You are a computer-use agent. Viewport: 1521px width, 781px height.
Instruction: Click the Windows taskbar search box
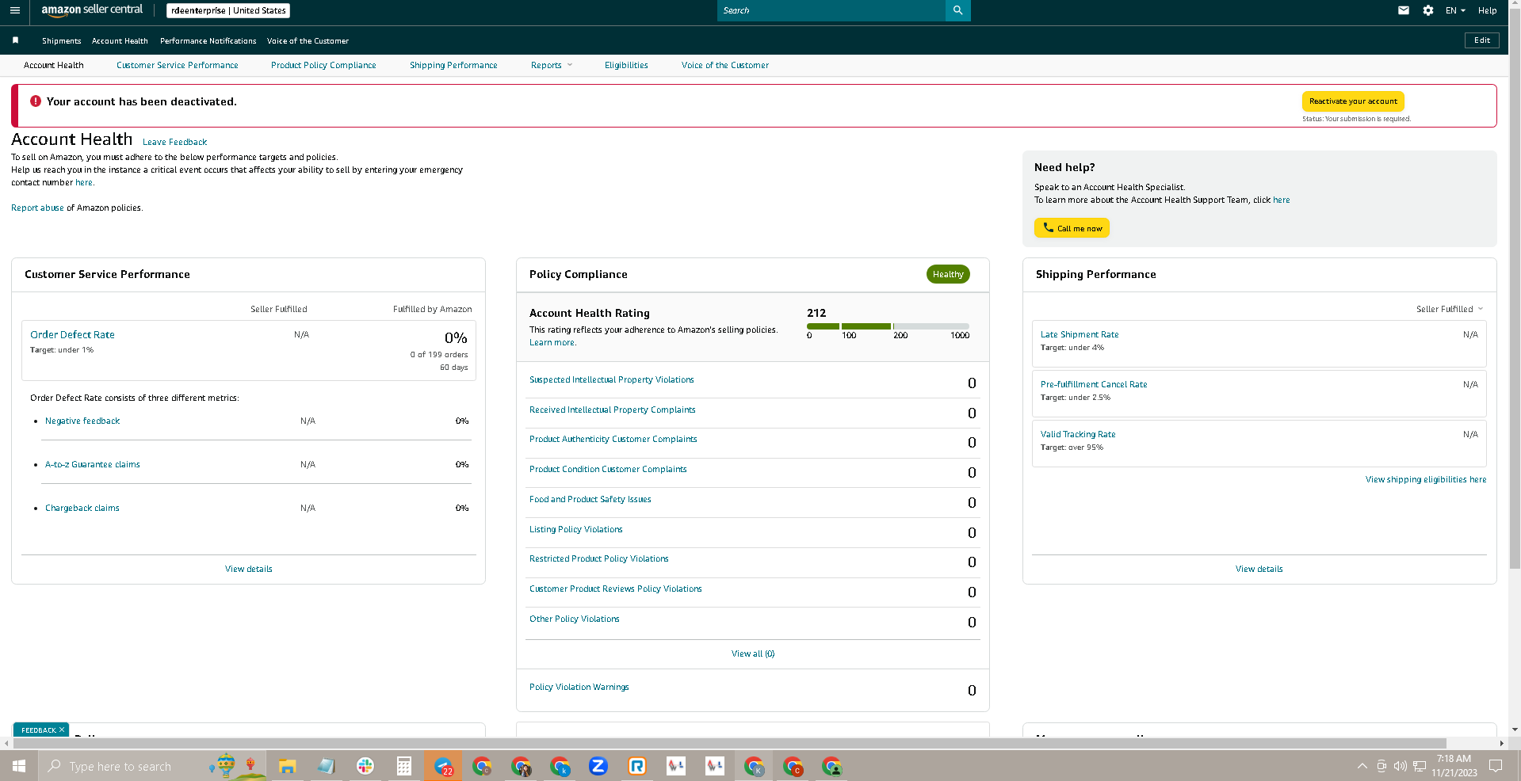click(151, 766)
